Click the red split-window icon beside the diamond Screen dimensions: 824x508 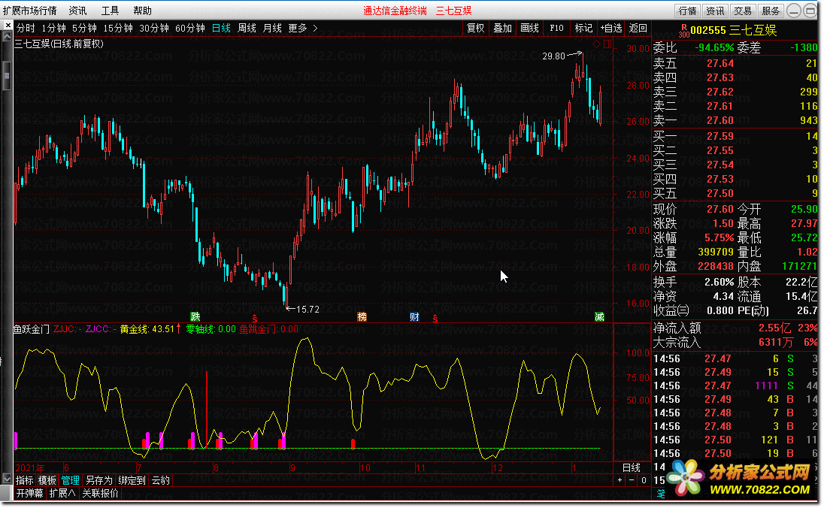[607, 44]
